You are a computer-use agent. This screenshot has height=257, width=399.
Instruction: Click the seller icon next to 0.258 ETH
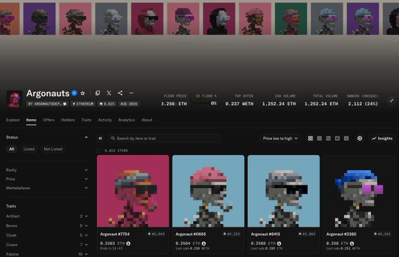click(351, 244)
